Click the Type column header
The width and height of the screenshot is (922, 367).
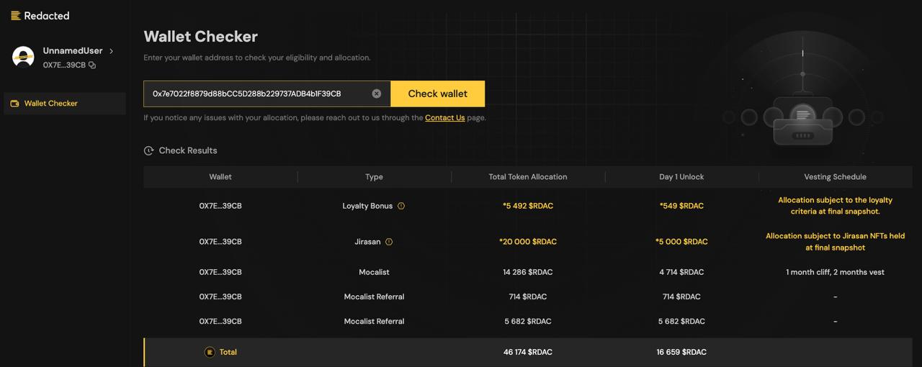(374, 177)
